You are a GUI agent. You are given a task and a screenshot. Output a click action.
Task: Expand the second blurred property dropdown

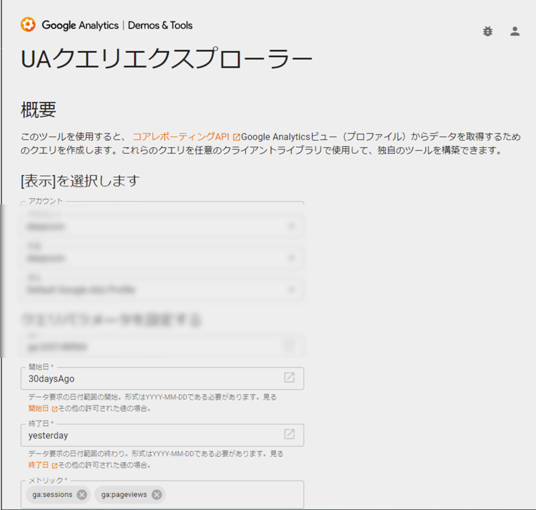(x=291, y=258)
